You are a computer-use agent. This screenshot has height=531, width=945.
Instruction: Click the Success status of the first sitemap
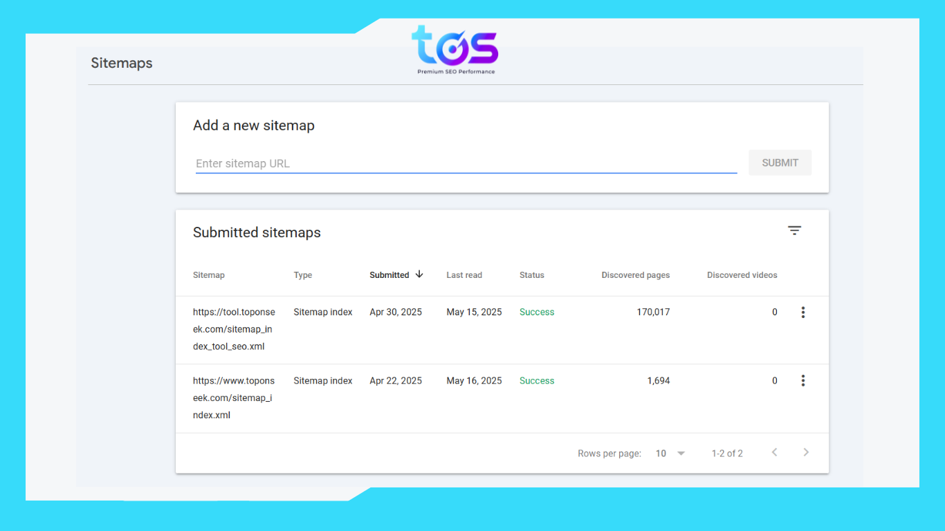tap(537, 312)
